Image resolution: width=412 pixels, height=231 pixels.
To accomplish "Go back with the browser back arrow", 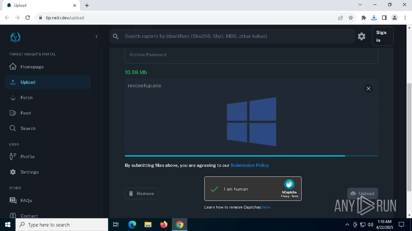I will [x=7, y=18].
